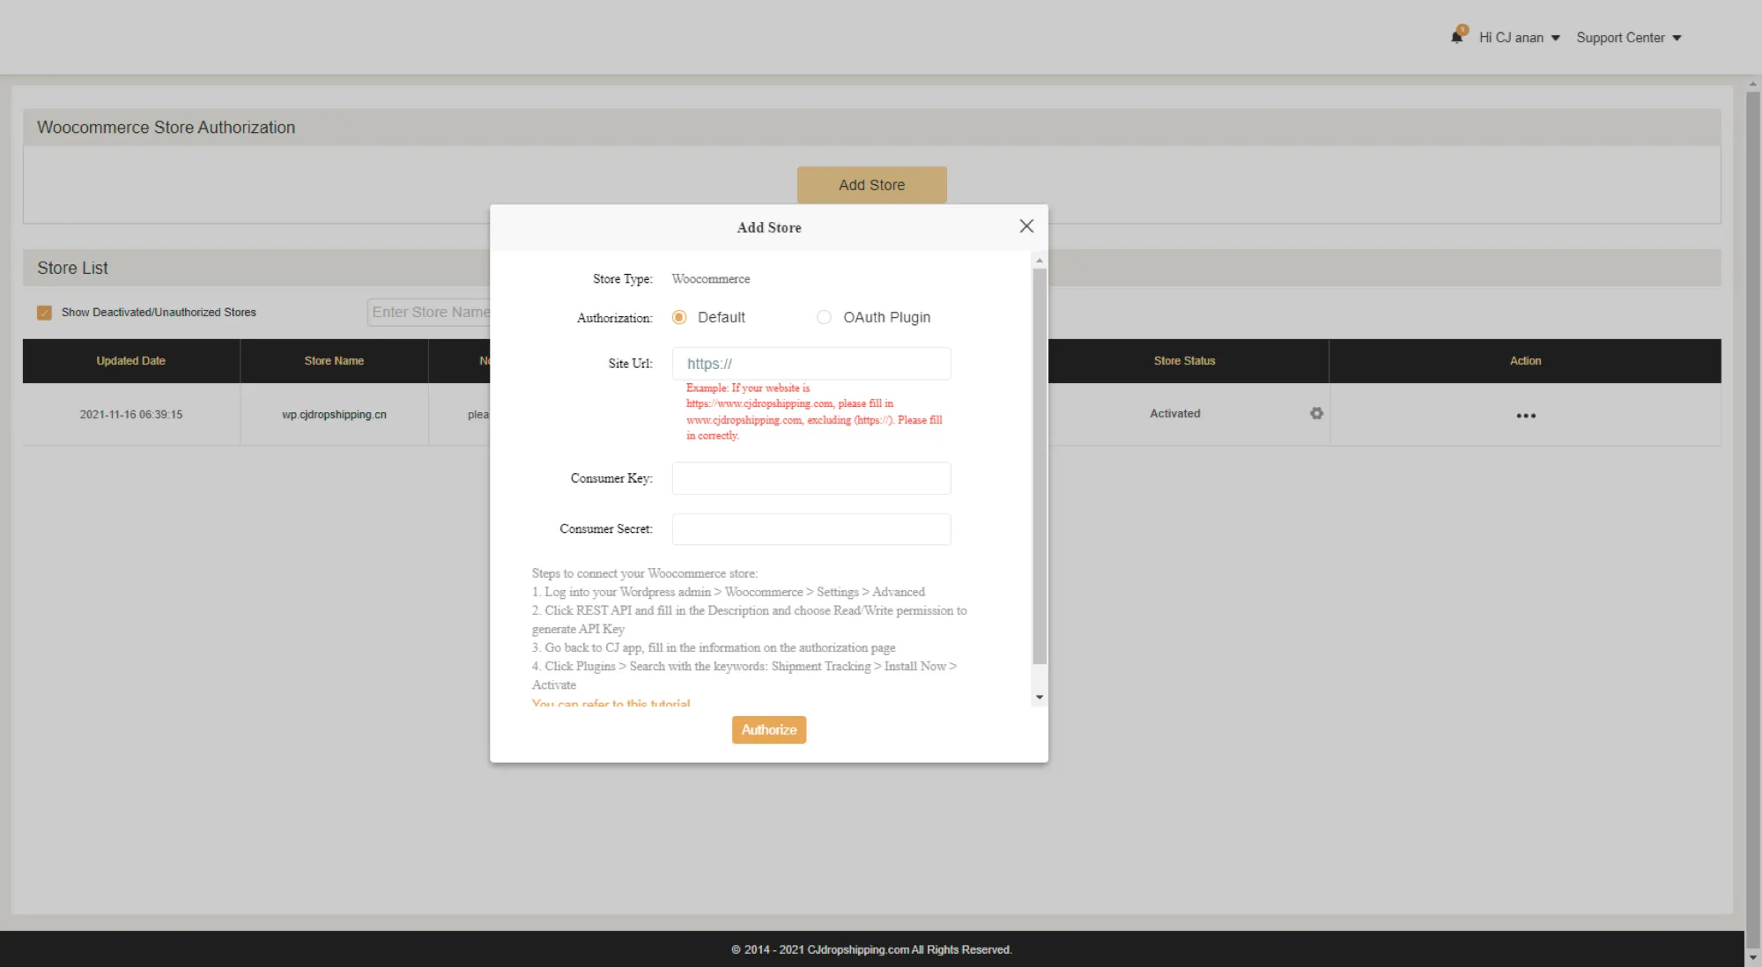Image resolution: width=1762 pixels, height=967 pixels.
Task: Click the Add Store button
Action: pos(871,185)
